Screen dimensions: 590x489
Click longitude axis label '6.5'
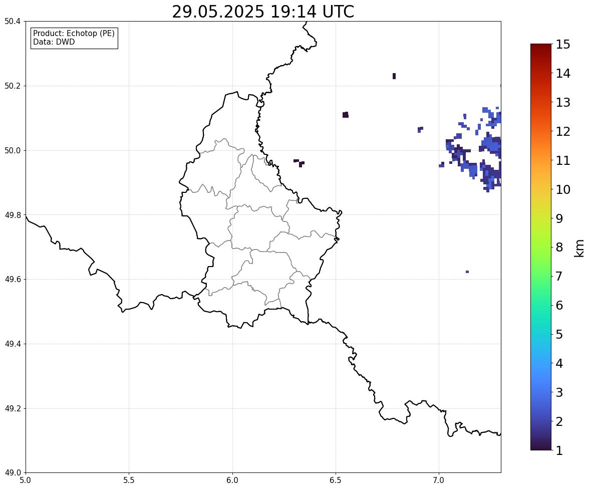(x=336, y=480)
